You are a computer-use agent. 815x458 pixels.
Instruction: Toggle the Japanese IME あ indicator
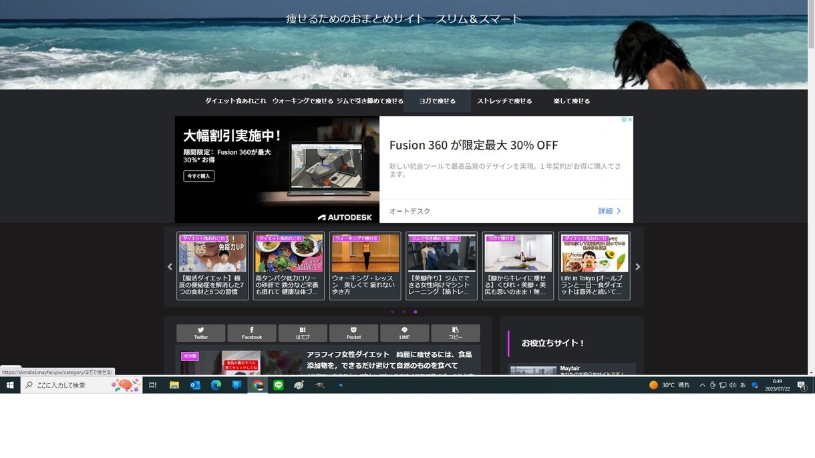(743, 385)
